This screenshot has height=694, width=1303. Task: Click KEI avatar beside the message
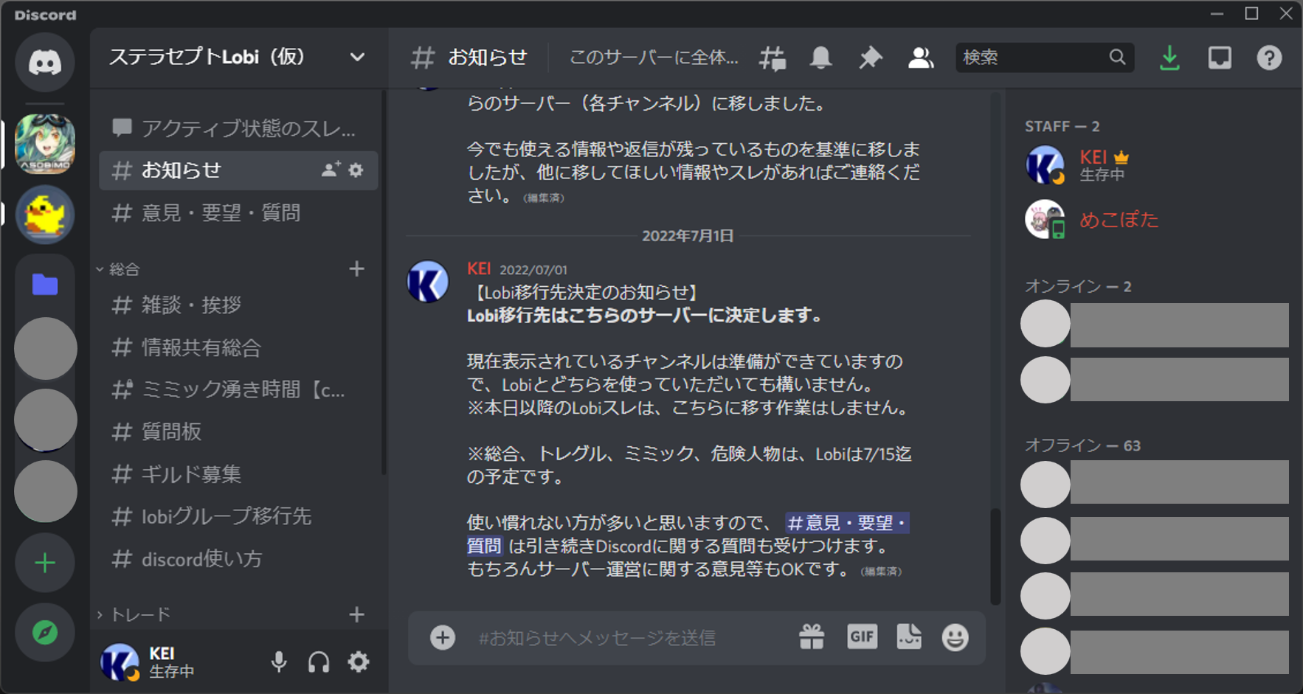(x=428, y=281)
